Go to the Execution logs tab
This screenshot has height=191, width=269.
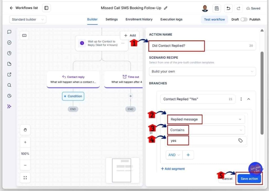click(x=171, y=19)
